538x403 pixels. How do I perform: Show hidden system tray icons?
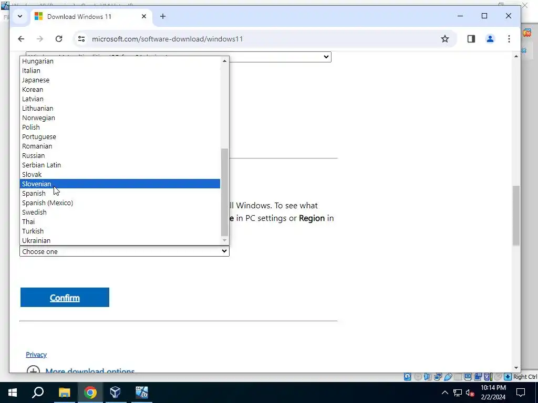point(444,393)
